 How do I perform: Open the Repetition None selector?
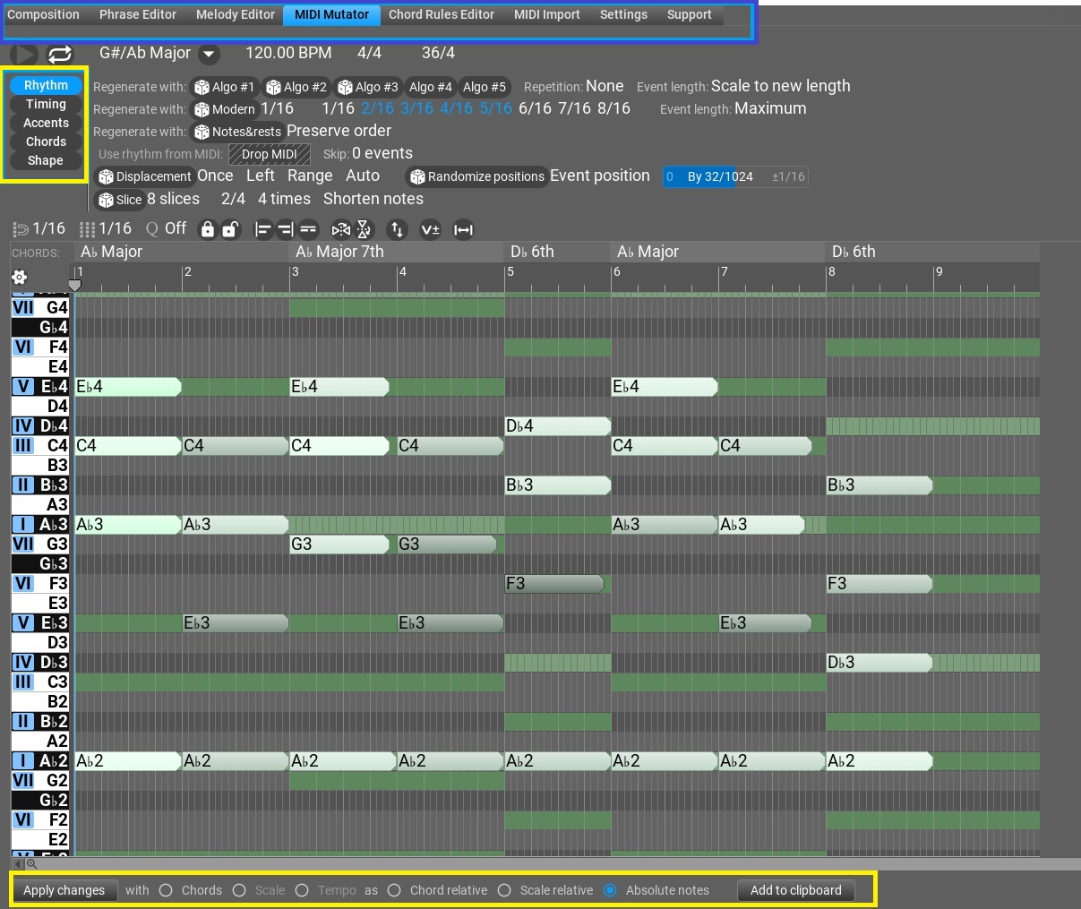pyautogui.click(x=605, y=86)
